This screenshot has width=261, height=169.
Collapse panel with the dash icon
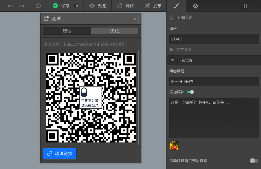click(x=256, y=6)
